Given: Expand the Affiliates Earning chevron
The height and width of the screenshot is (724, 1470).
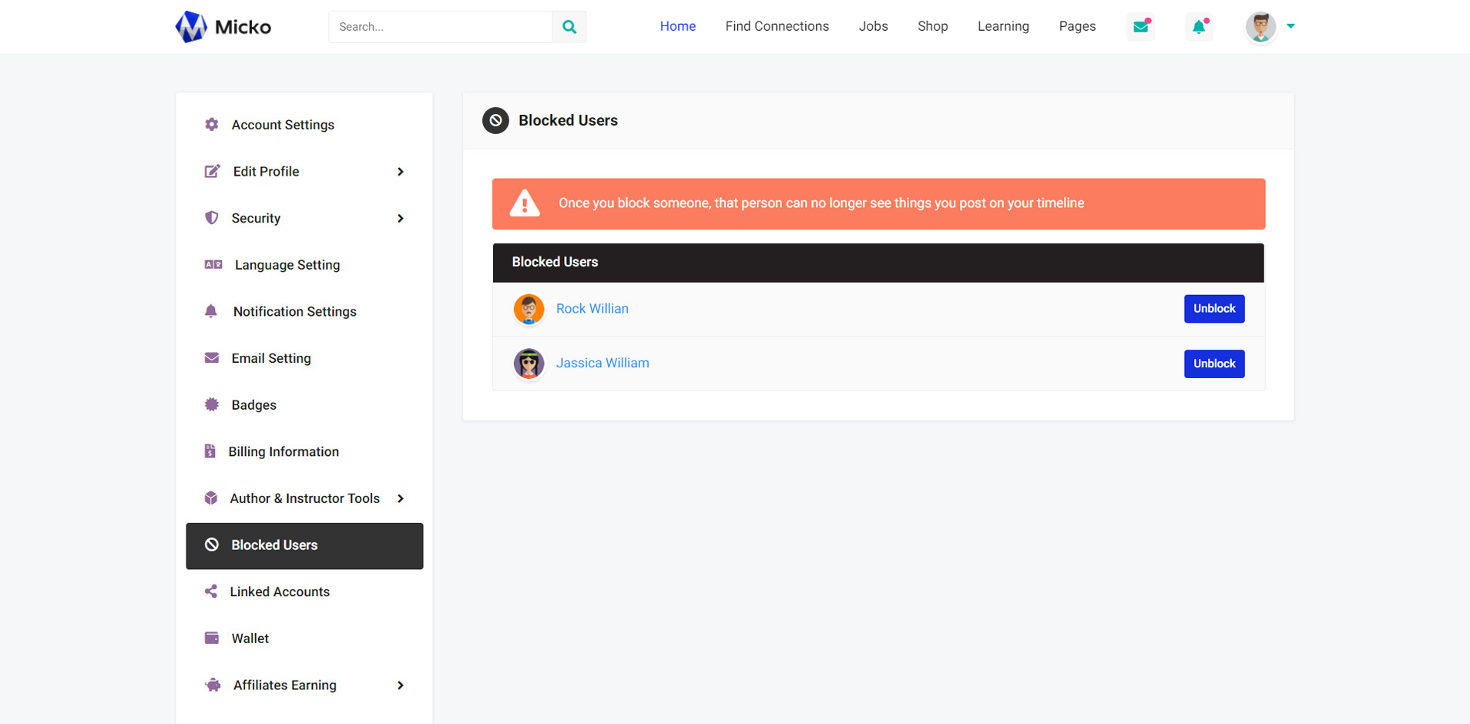Looking at the screenshot, I should coord(401,685).
